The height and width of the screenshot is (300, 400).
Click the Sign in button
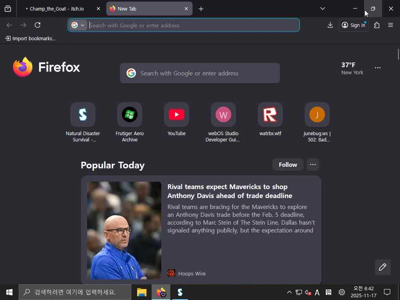[353, 25]
